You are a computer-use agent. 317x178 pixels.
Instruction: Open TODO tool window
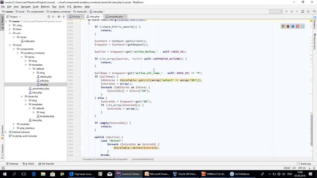(x=28, y=164)
